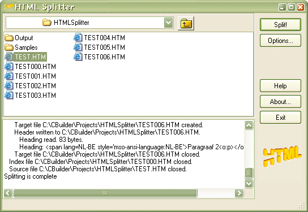Open Help
The height and width of the screenshot is (212, 308).
click(280, 86)
